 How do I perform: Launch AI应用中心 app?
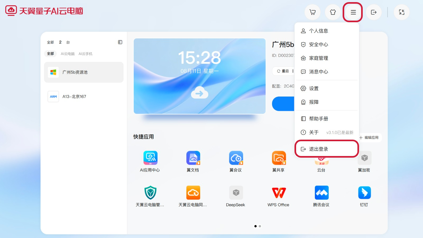point(150,161)
